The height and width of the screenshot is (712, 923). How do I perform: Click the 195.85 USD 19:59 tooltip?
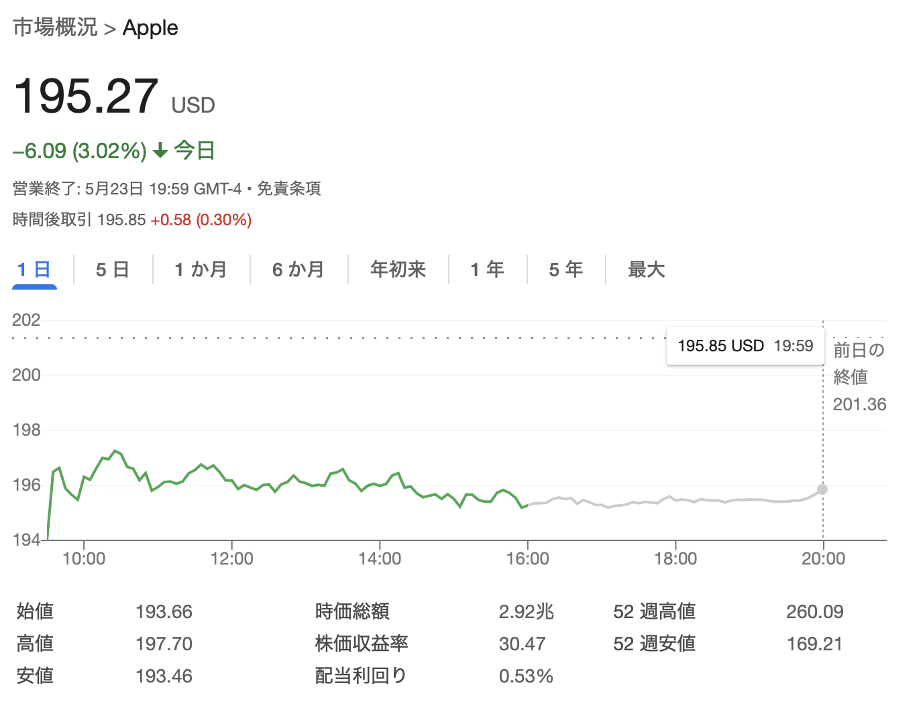click(x=745, y=346)
